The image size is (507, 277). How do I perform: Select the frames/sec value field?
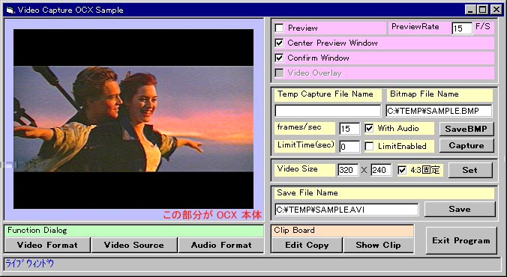click(349, 129)
